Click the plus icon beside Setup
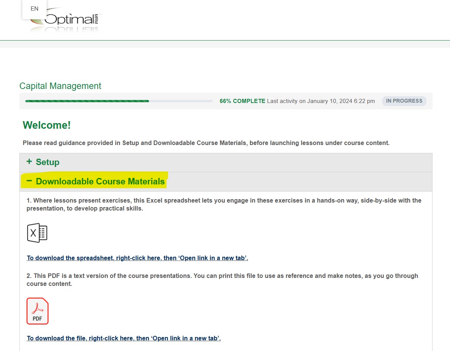The width and height of the screenshot is (450, 351). 29,162
